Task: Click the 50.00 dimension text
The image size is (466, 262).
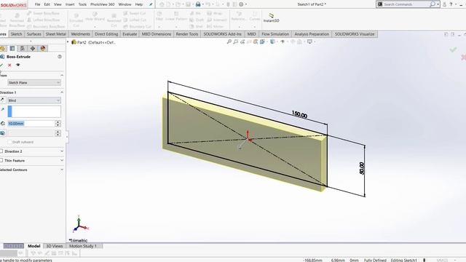Action: point(362,168)
